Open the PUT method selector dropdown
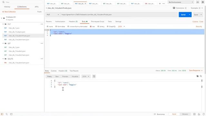 click(53, 15)
